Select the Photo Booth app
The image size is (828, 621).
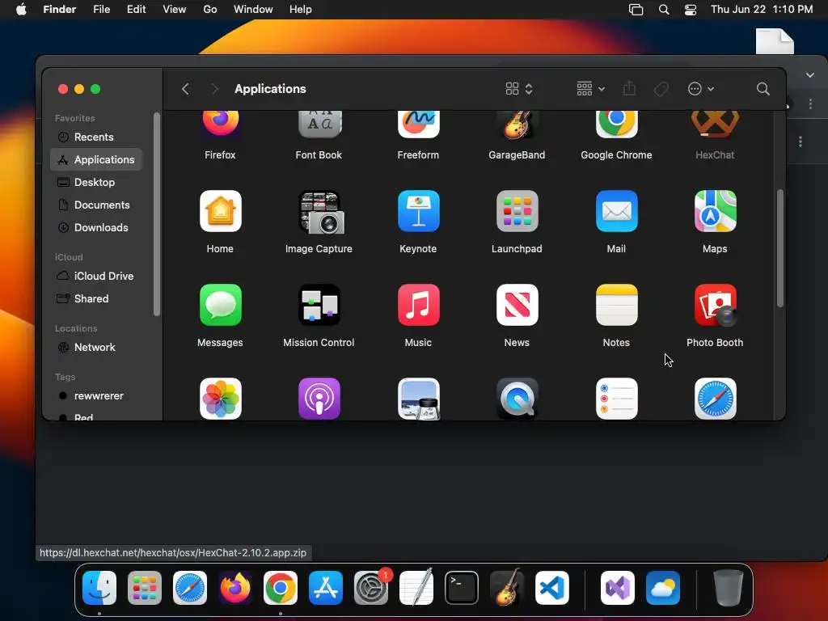click(x=715, y=305)
